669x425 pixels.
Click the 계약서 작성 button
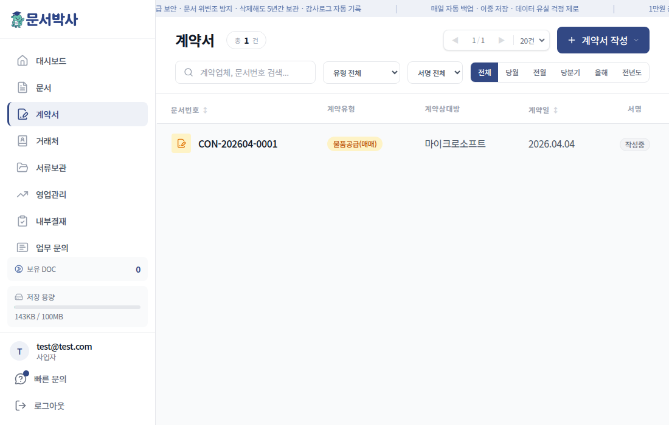pyautogui.click(x=603, y=39)
